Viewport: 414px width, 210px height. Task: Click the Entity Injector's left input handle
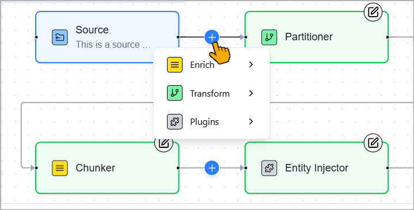[245, 168]
